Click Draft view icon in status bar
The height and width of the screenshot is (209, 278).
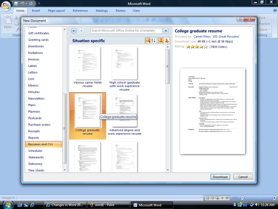pyautogui.click(x=227, y=198)
